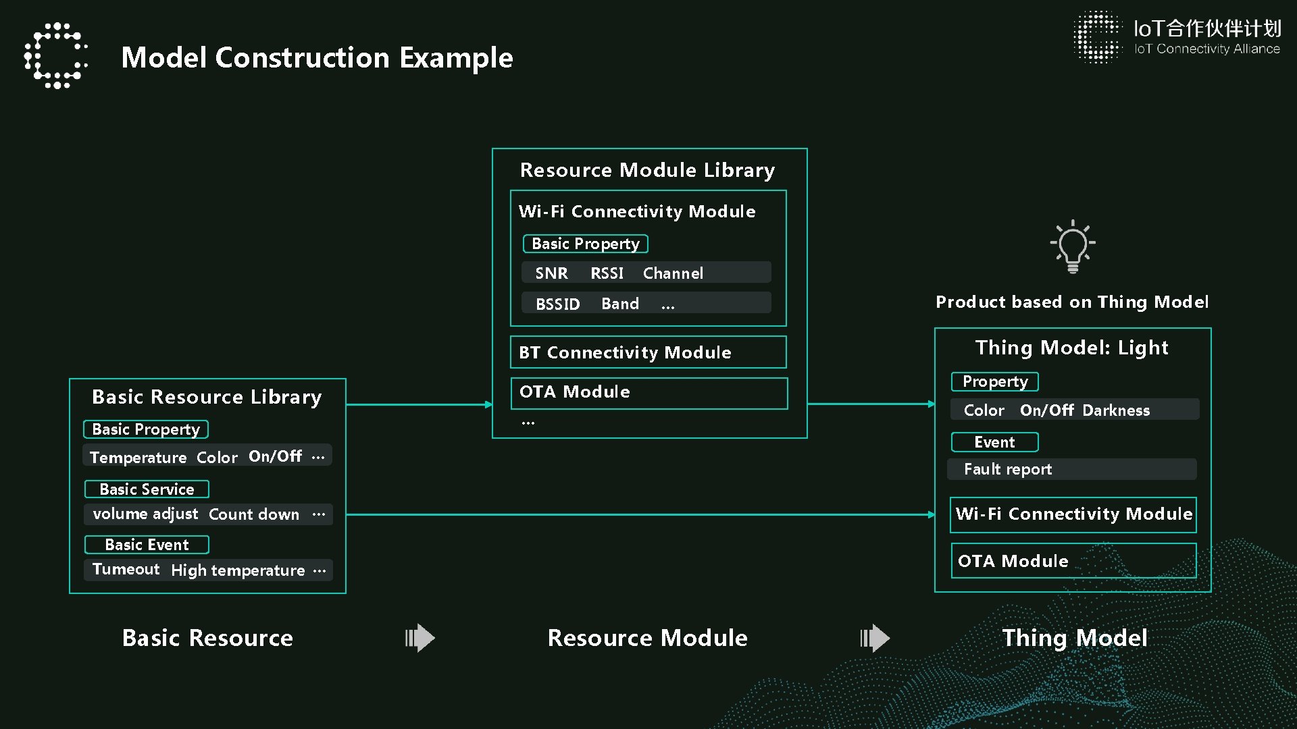This screenshot has width=1297, height=729.
Task: Click the Fault report row
Action: pyautogui.click(x=1071, y=469)
